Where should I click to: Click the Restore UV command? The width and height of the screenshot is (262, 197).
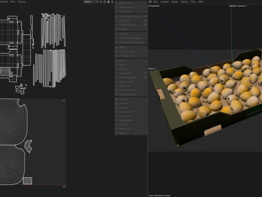point(131,129)
